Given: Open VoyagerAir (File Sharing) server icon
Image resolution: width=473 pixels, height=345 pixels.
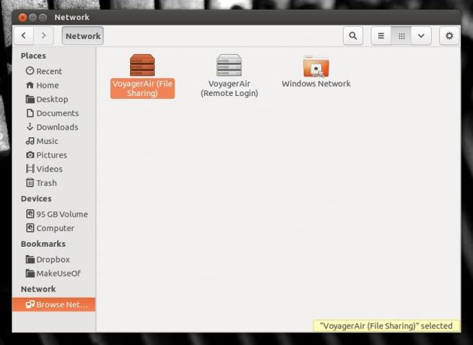Looking at the screenshot, I should pyautogui.click(x=142, y=65).
